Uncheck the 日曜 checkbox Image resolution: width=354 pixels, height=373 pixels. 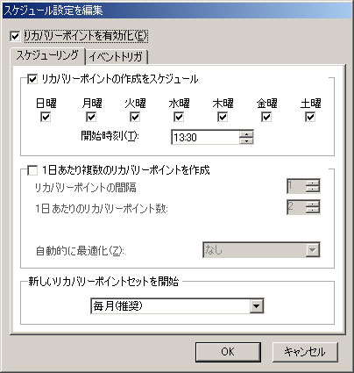point(46,117)
